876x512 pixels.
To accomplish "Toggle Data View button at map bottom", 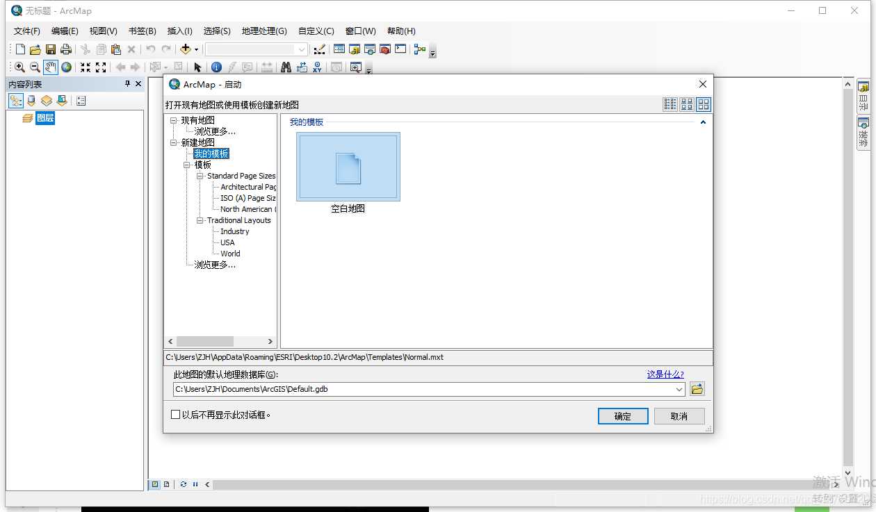I will click(x=155, y=484).
